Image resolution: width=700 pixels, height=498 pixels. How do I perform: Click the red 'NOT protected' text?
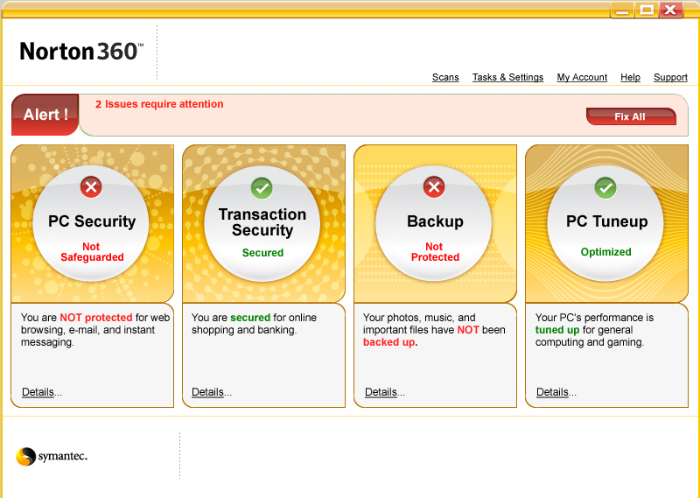96,318
